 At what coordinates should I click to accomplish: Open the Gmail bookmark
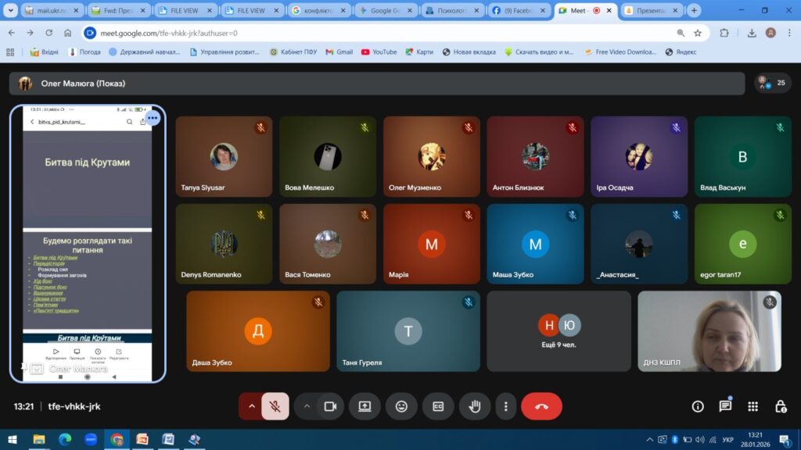click(x=339, y=52)
